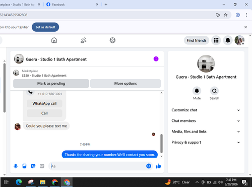Click sender avatar beside 'Could you please text me'
Image resolution: width=252 pixels, height=187 pixels.
[18, 127]
